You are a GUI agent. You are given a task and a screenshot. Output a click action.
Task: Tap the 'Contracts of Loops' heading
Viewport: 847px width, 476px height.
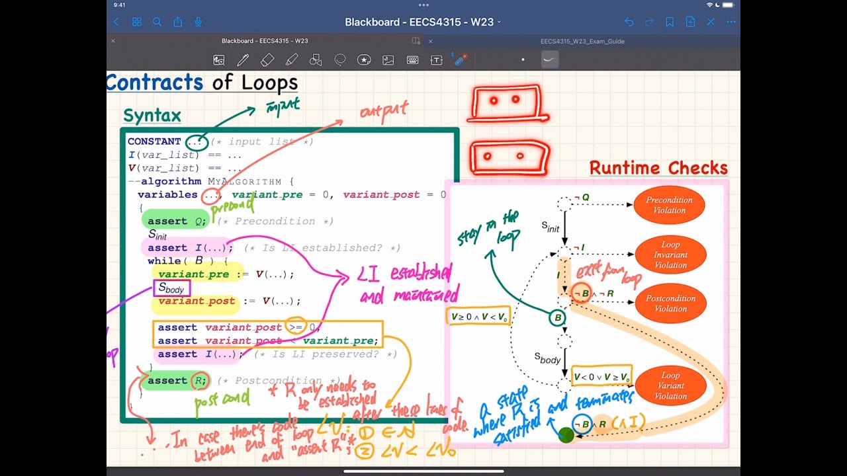[202, 83]
